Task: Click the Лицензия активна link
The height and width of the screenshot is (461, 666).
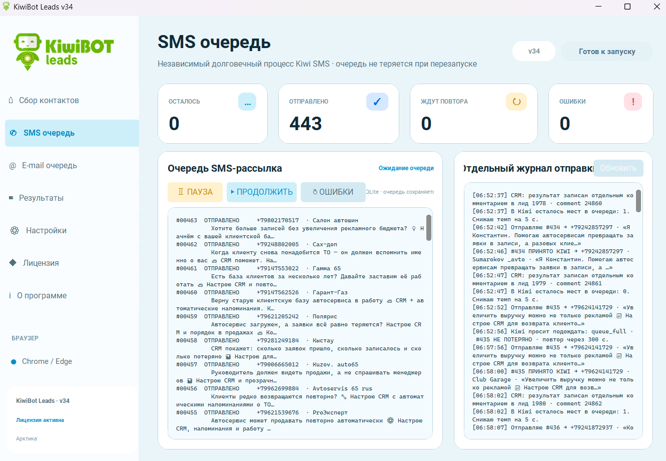Action: point(40,420)
